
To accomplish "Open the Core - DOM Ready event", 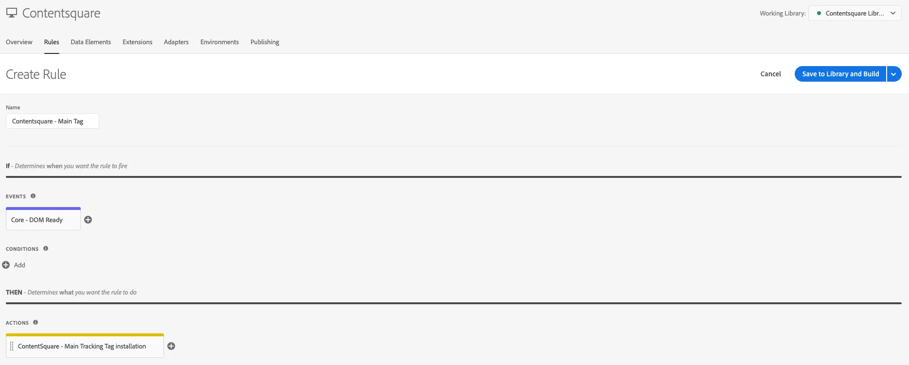I will [x=43, y=220].
